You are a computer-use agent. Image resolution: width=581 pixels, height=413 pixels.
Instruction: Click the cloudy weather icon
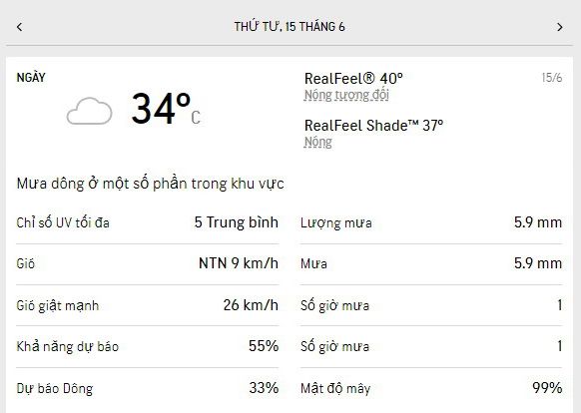click(x=89, y=111)
